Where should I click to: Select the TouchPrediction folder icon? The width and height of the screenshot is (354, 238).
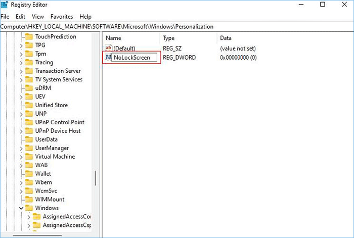[x=29, y=37]
